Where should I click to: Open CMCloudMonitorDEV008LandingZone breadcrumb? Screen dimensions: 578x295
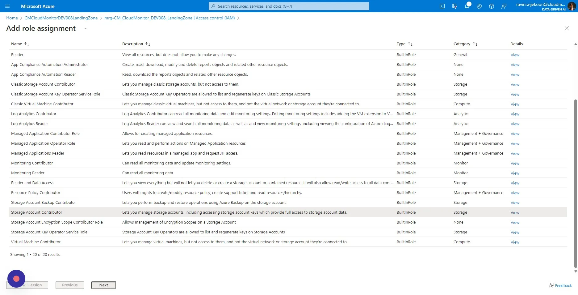(61, 18)
